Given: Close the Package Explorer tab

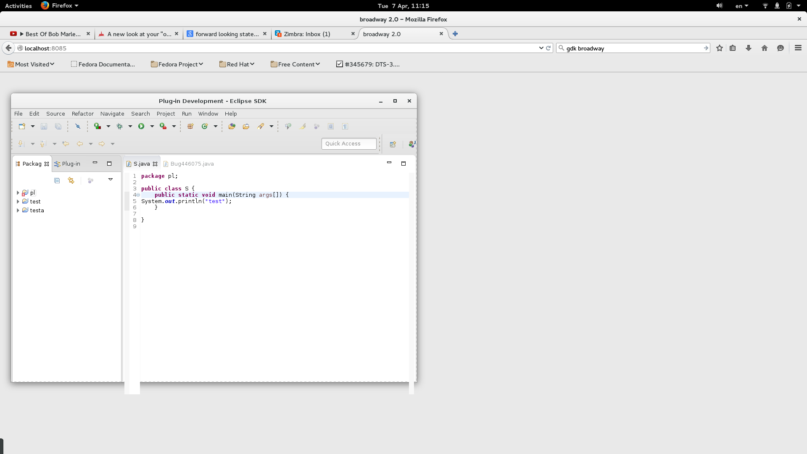Looking at the screenshot, I should coord(47,164).
